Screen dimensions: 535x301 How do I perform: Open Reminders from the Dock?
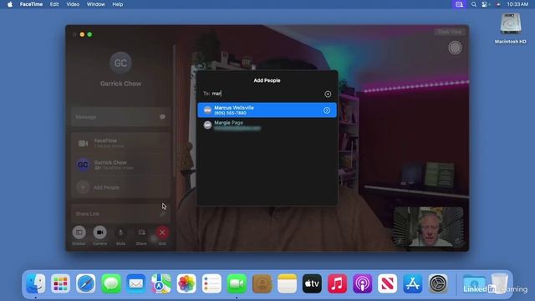coord(211,283)
